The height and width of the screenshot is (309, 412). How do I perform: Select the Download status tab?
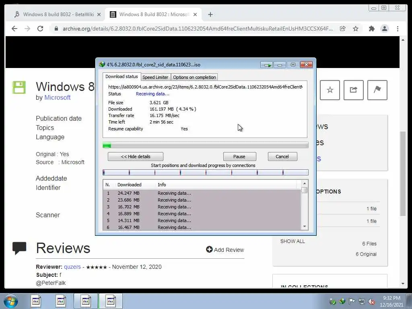pos(122,76)
